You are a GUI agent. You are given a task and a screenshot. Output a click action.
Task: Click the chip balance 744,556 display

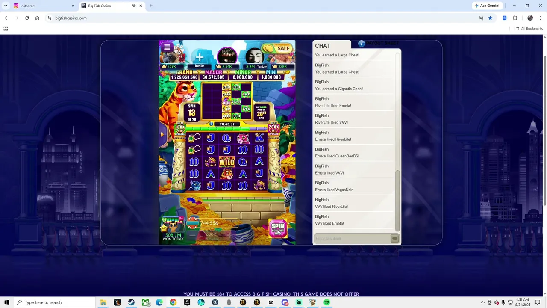[213, 223]
